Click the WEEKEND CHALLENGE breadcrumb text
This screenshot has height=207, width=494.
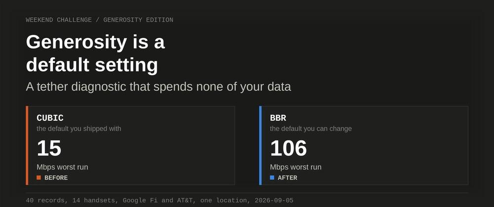tap(59, 20)
